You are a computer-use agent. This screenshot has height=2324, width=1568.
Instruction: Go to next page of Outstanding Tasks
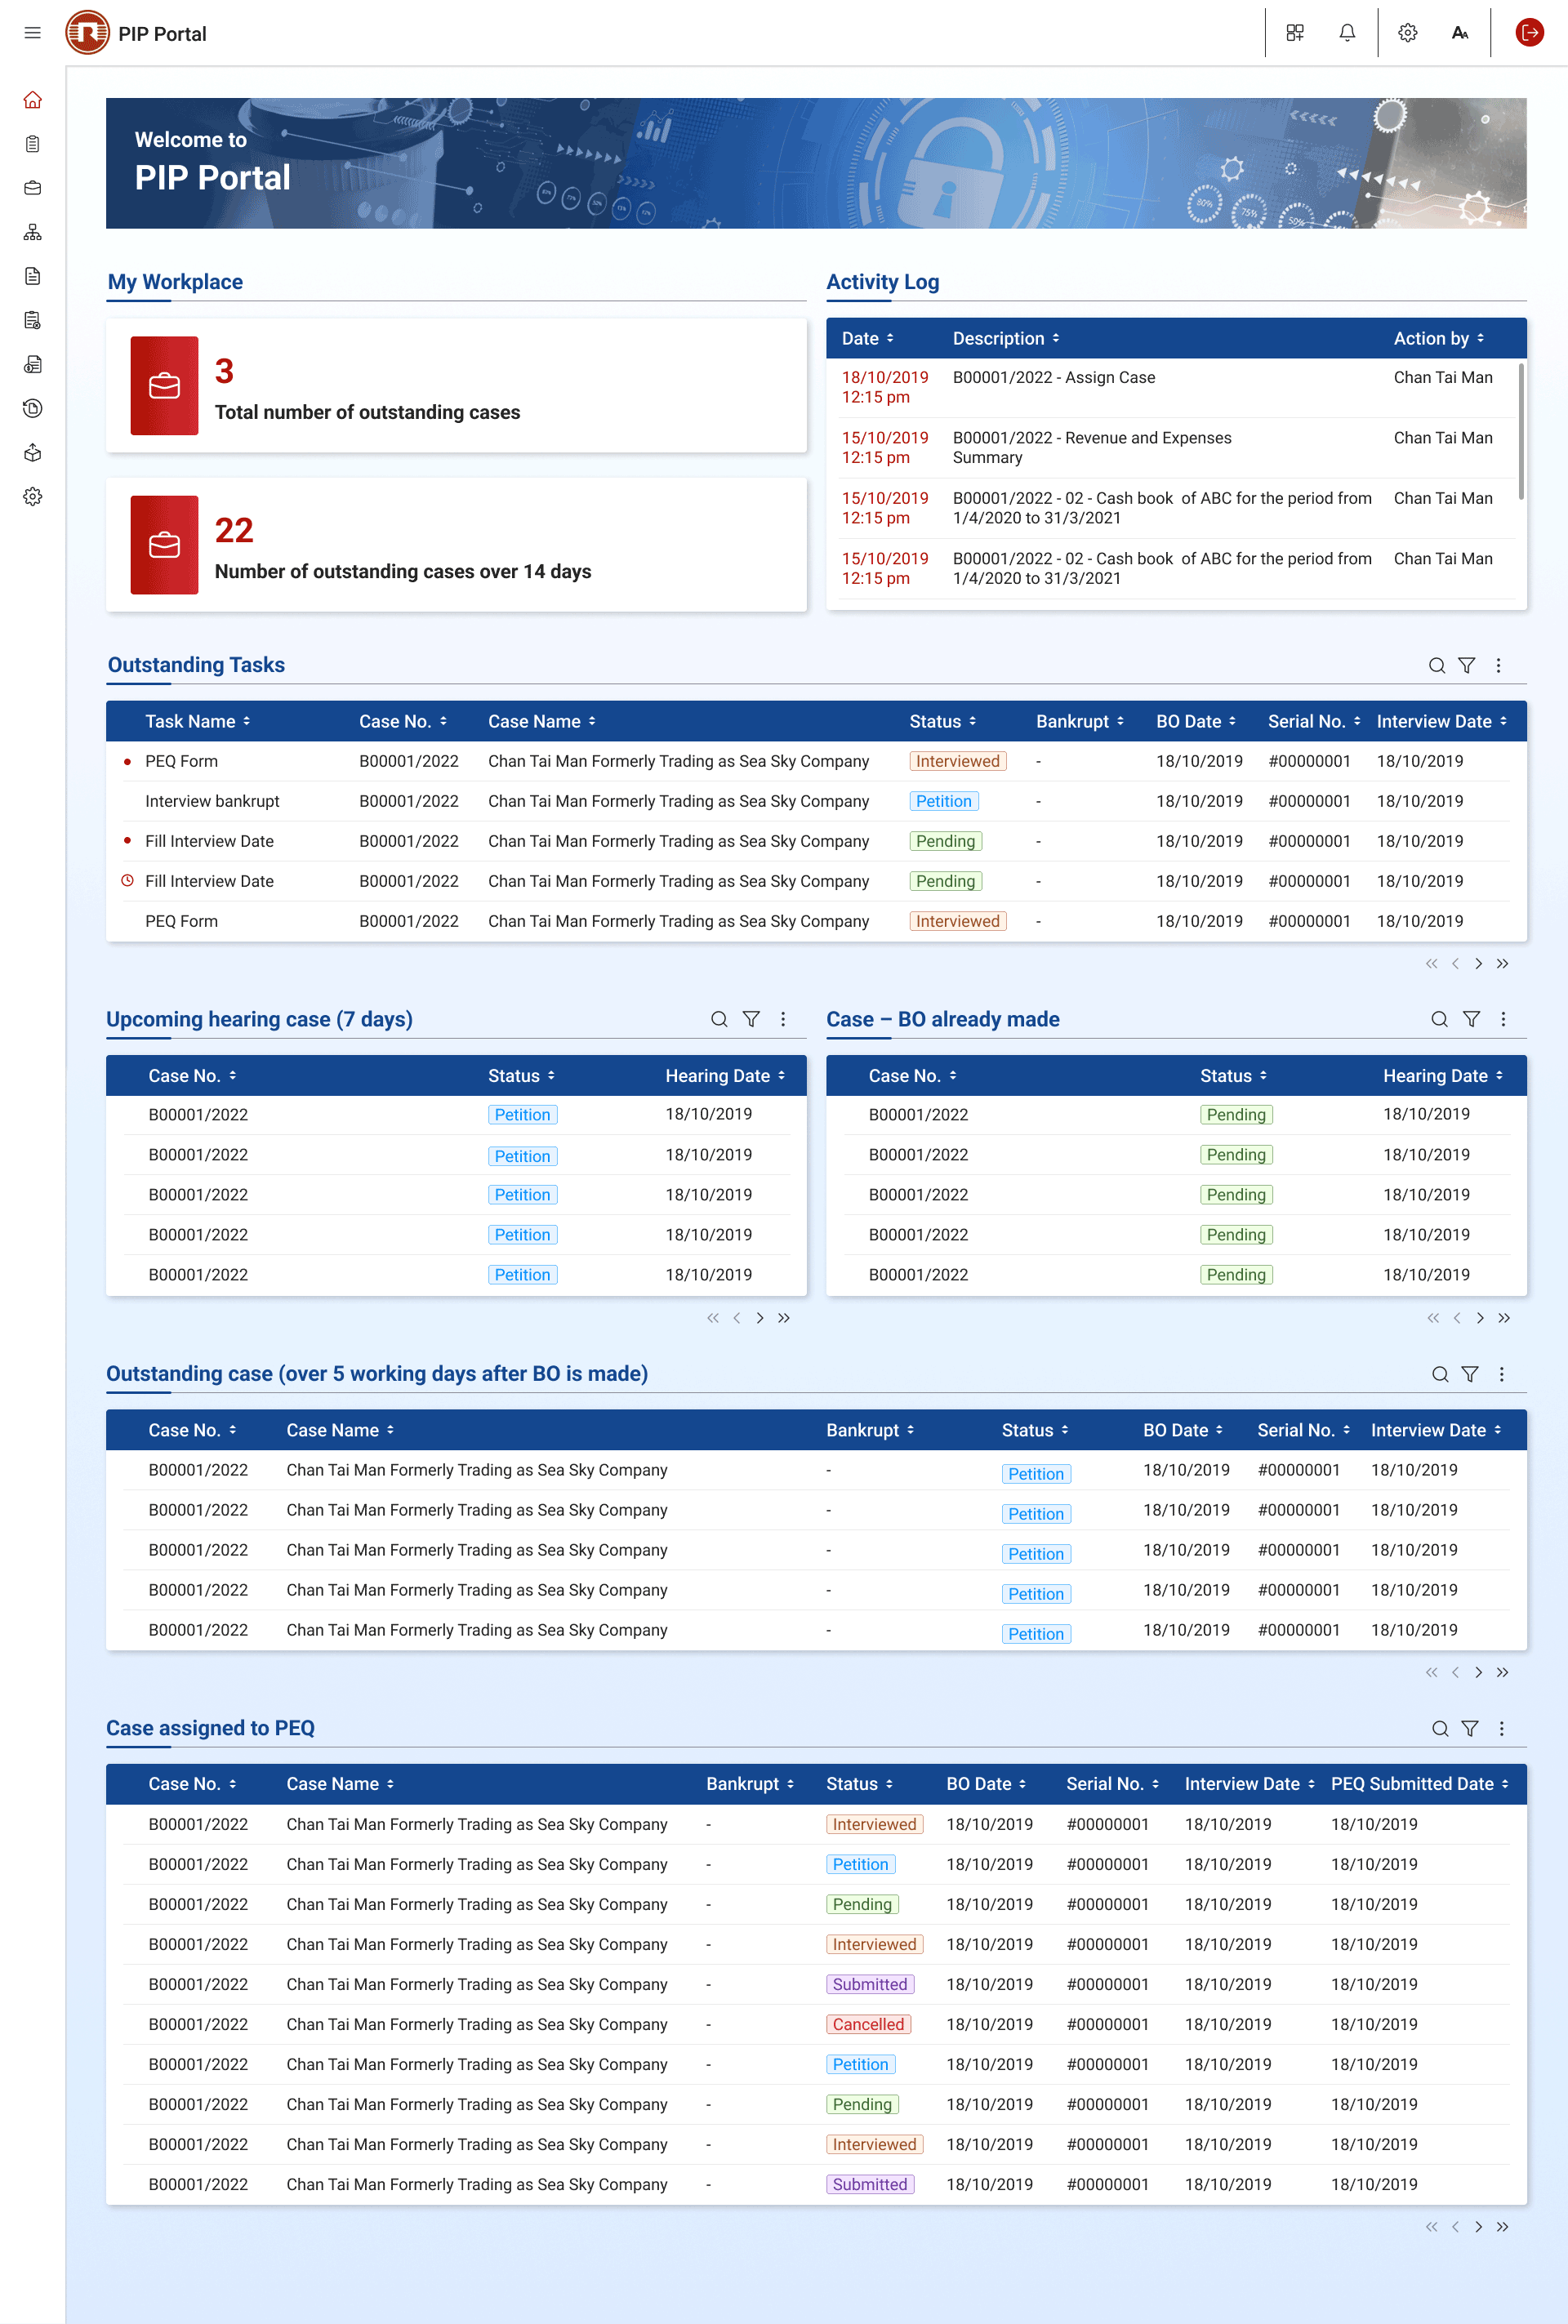click(1478, 964)
